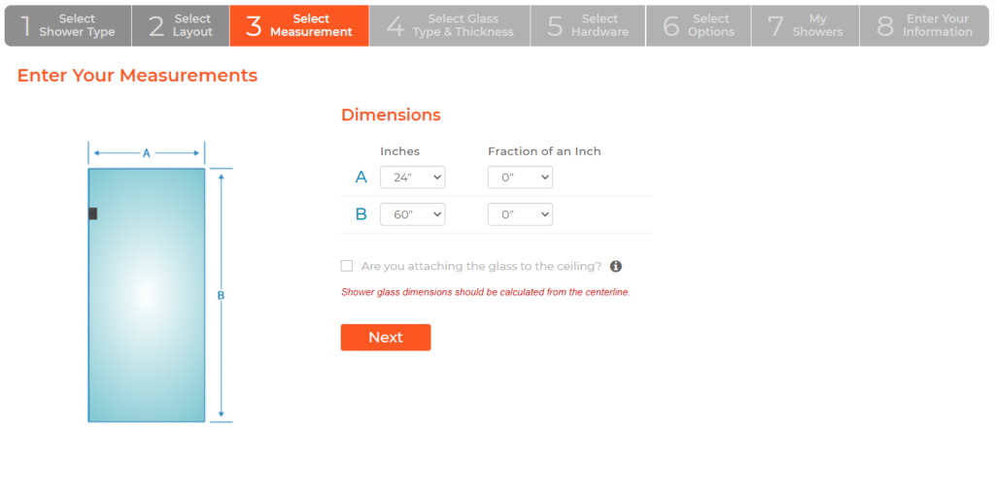Click the ceiling attachment question label

[480, 266]
